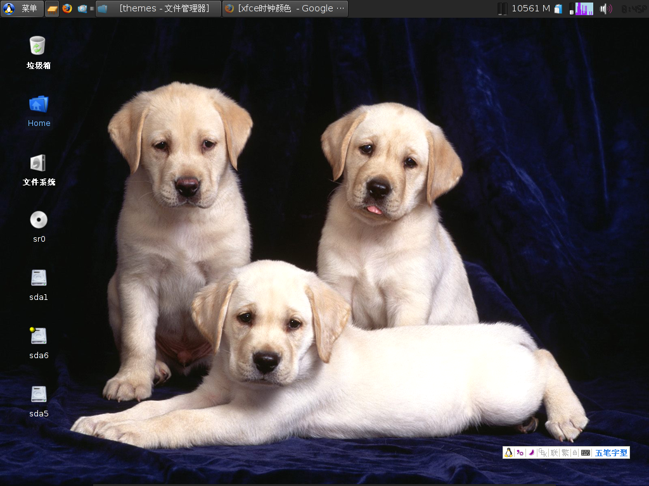Image resolution: width=649 pixels, height=486 pixels.
Task: Toggle 联 phrase association mode
Action: (554, 452)
